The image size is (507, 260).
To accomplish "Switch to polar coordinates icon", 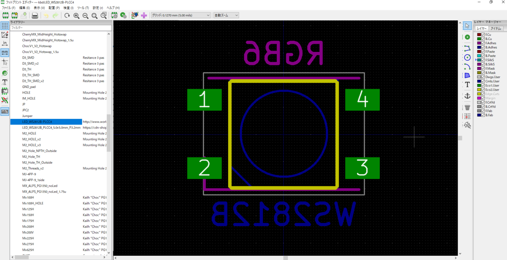I will (5, 35).
